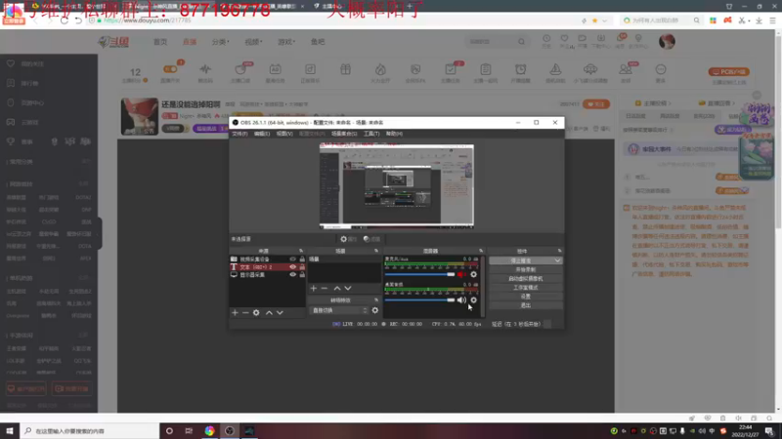Click the orange 关注 follow button on Douyu

[x=596, y=104]
